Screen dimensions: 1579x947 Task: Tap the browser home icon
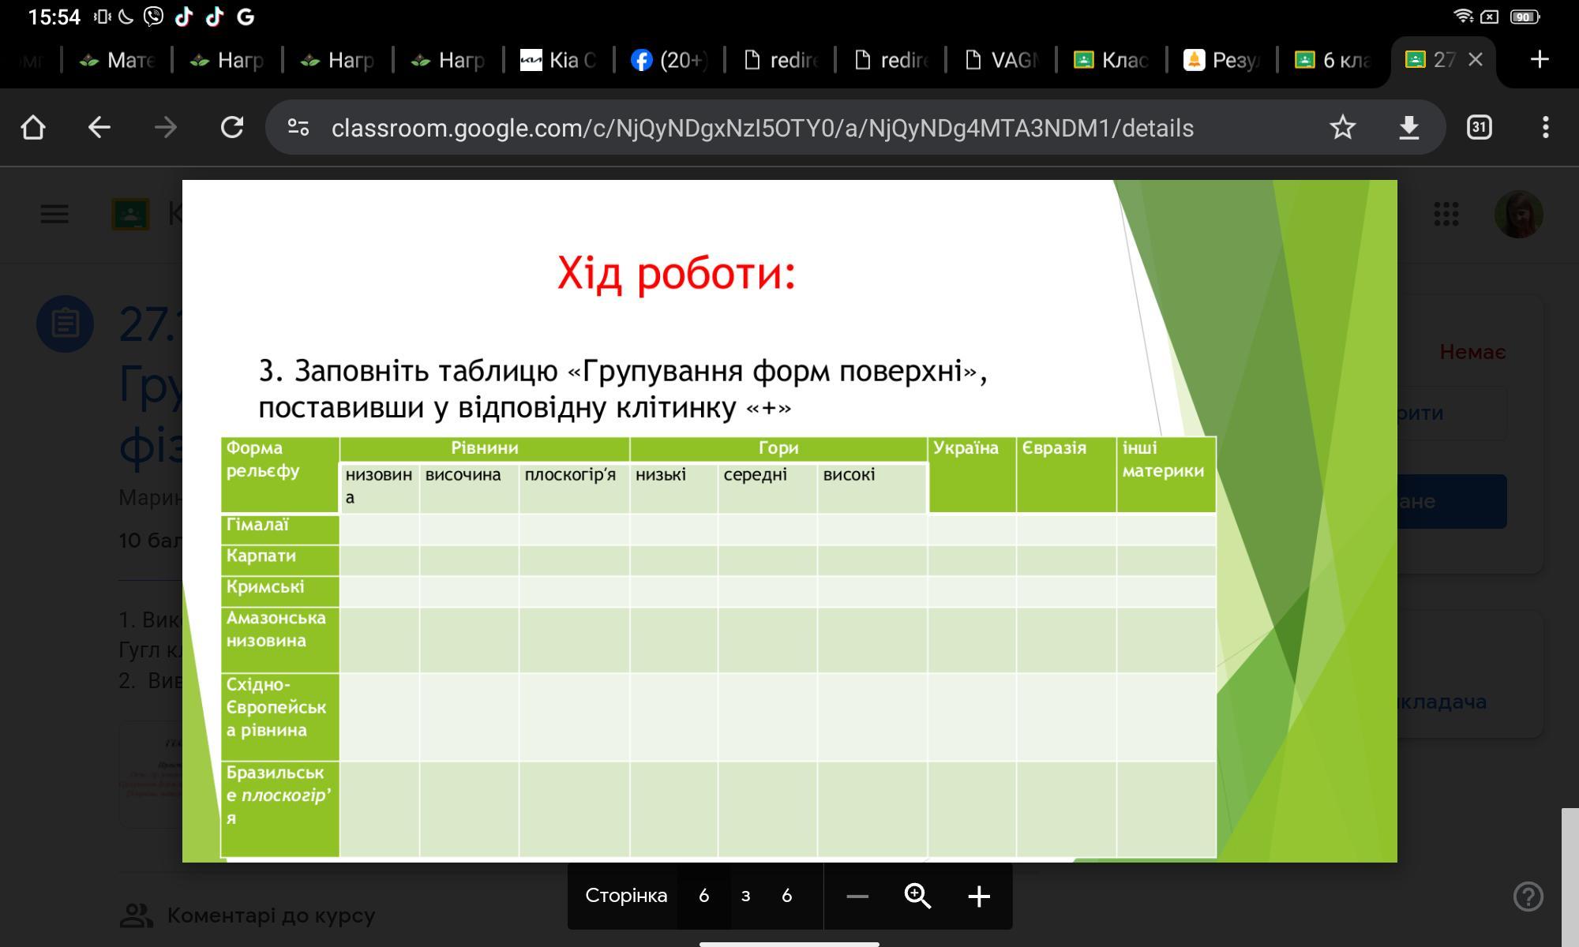point(33,127)
